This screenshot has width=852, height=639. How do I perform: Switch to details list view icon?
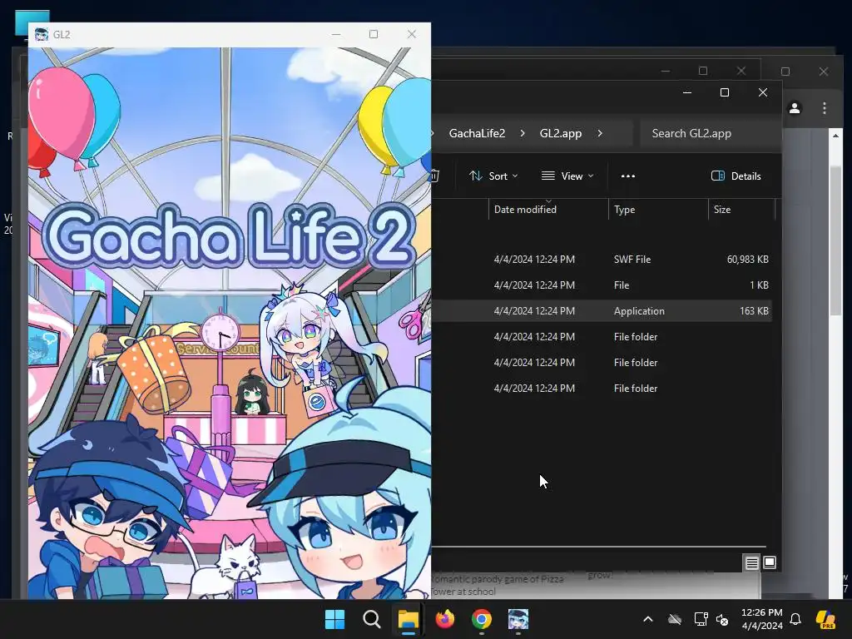click(x=751, y=563)
